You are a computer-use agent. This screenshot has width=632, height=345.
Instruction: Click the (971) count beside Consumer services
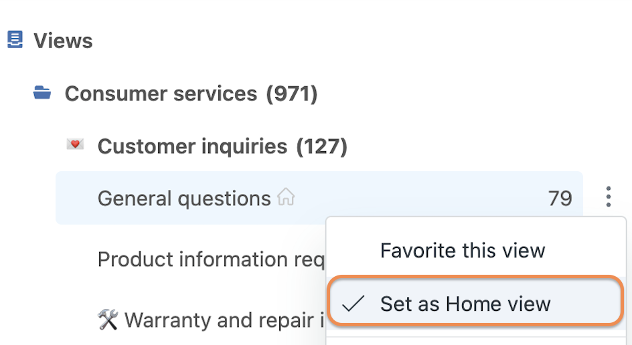pyautogui.click(x=291, y=94)
